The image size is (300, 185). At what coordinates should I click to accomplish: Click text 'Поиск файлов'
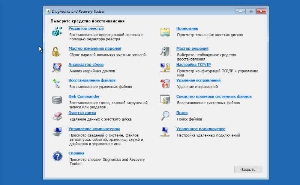(189, 119)
